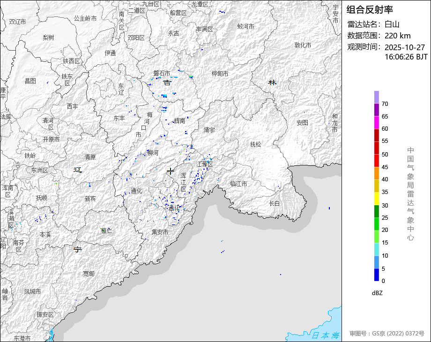Click the dBZ unit label under legend

coord(378,293)
